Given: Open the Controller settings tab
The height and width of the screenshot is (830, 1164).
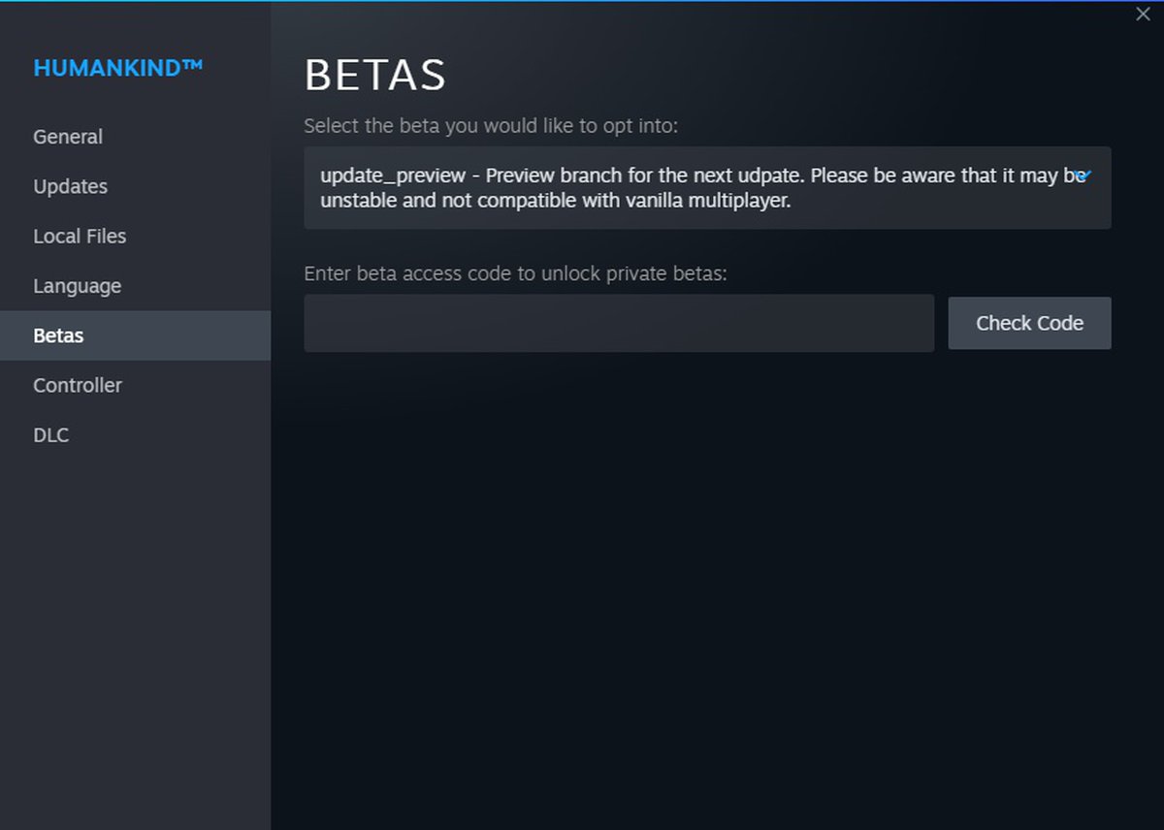Looking at the screenshot, I should 78,385.
